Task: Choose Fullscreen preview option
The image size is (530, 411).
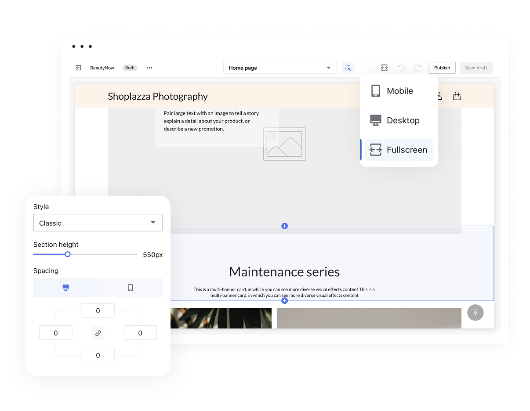Action: [399, 150]
